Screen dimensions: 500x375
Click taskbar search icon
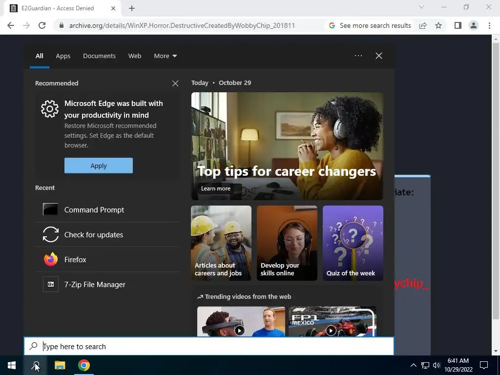[x=35, y=365]
